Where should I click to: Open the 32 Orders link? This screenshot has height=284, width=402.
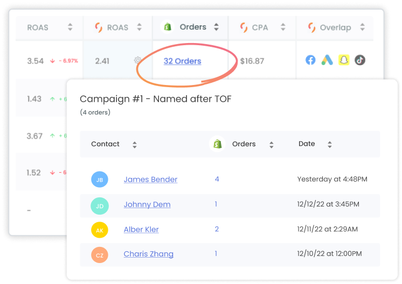pos(182,61)
